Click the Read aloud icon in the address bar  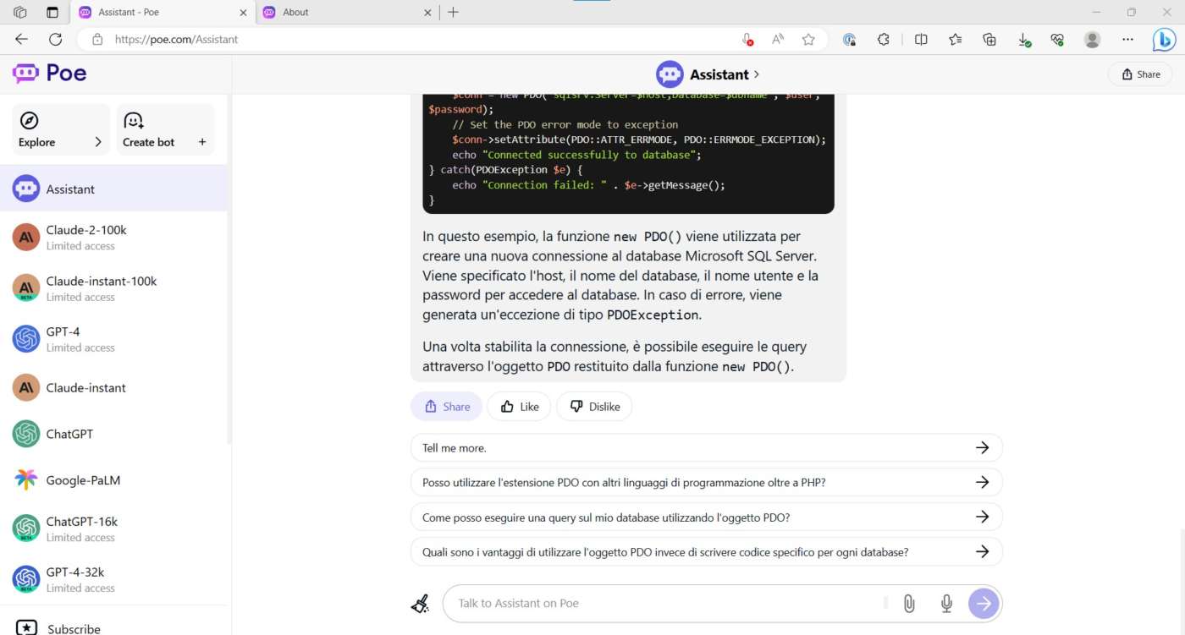pyautogui.click(x=778, y=39)
